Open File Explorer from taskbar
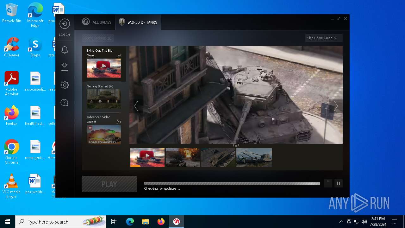 [146, 222]
